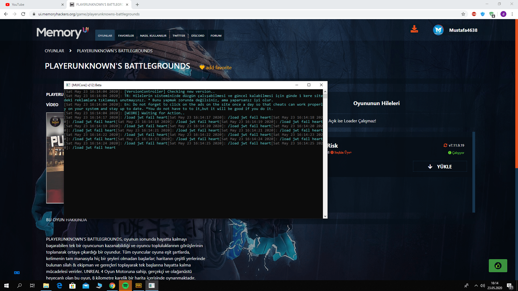Open Microsoft Store from taskbar
518x291 pixels.
(x=72, y=286)
